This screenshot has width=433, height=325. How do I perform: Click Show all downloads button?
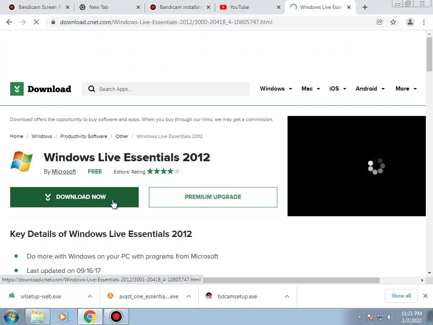[401, 296]
